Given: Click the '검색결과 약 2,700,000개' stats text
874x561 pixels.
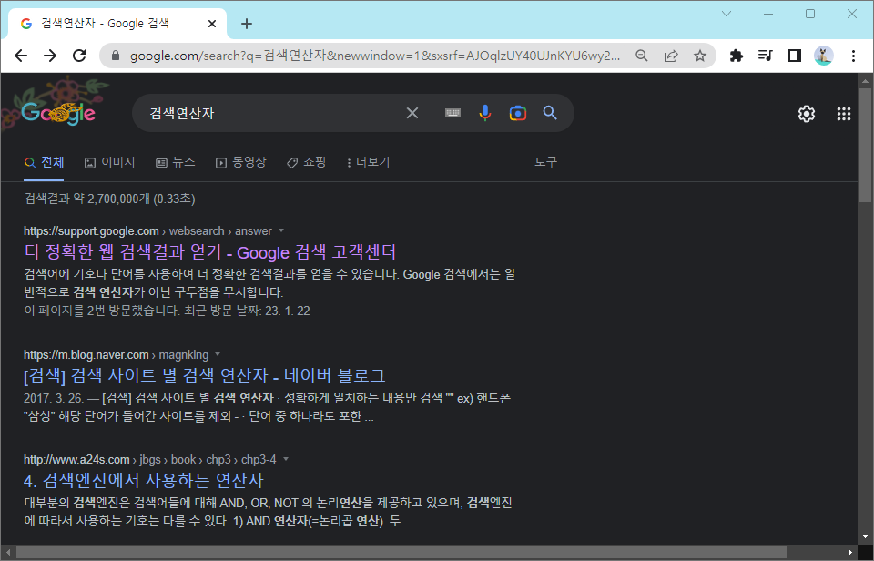Looking at the screenshot, I should pos(110,199).
